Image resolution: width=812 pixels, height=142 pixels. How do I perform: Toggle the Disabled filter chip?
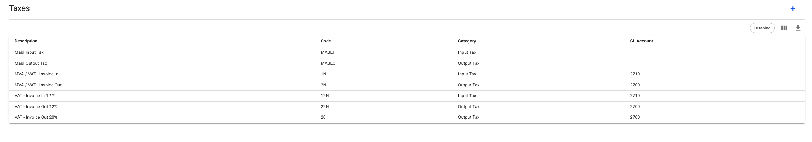[762, 28]
